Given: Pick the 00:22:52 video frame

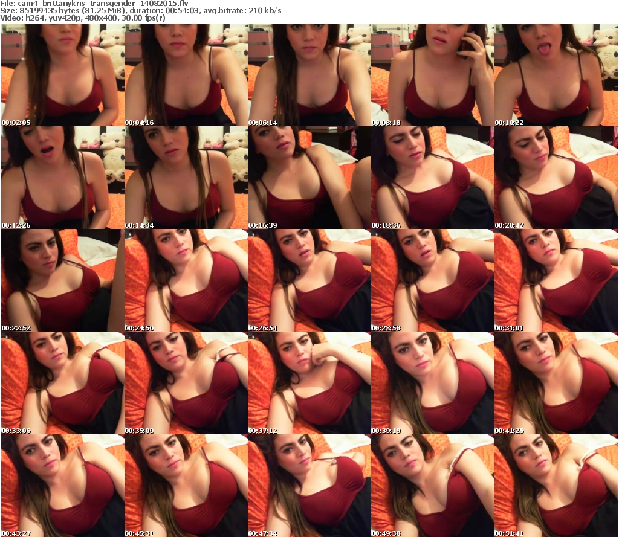Looking at the screenshot, I should tap(63, 280).
